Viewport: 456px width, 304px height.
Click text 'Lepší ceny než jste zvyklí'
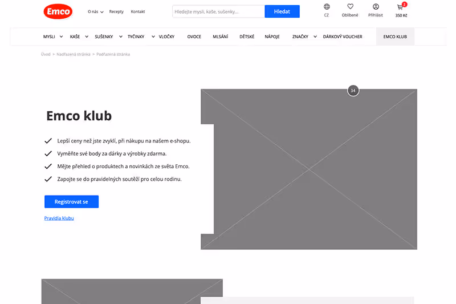87,141
